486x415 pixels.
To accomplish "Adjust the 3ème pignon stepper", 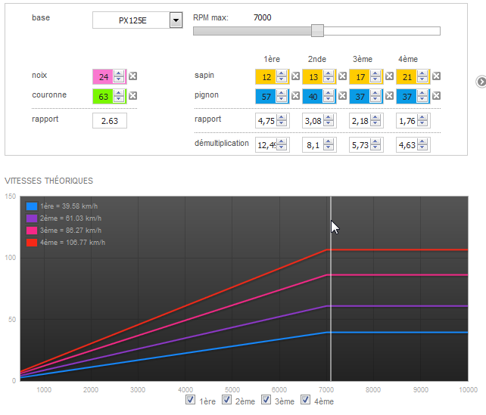I will coord(375,96).
